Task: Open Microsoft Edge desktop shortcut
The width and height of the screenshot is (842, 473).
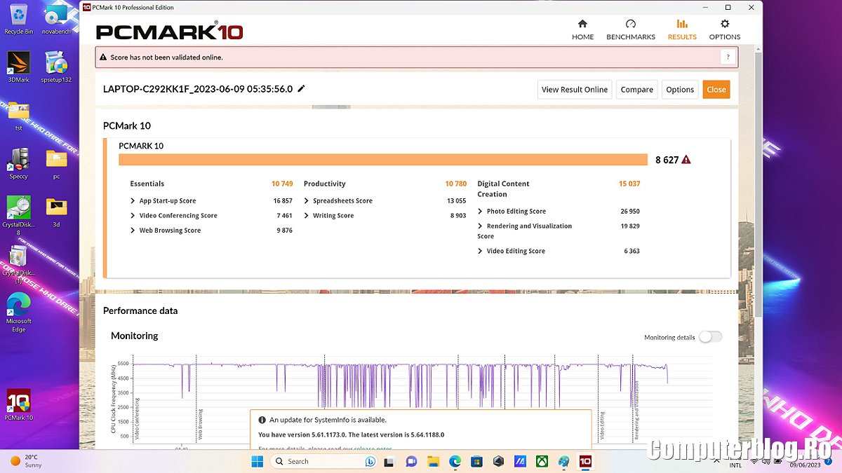Action: pyautogui.click(x=18, y=306)
